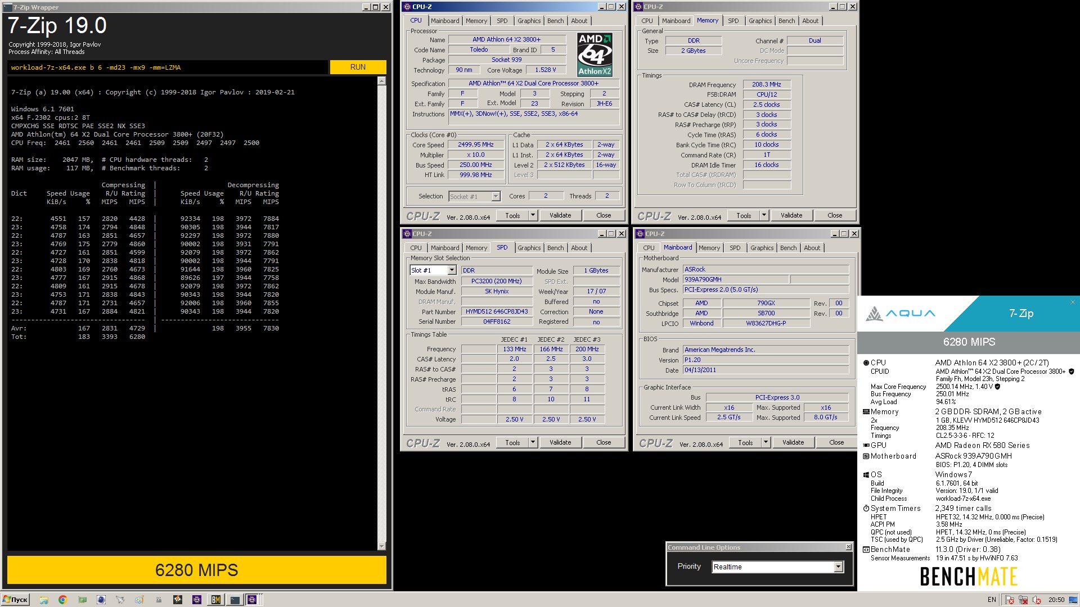This screenshot has width=1080, height=607.
Task: Open Mainboard tab in top-left CPU-Z window
Action: click(x=445, y=21)
